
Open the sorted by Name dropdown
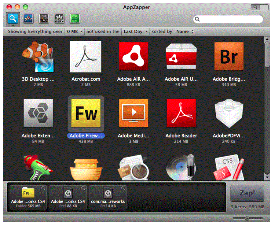pyautogui.click(x=185, y=31)
